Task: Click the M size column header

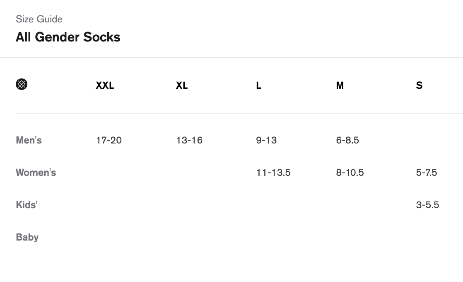Action: pos(340,85)
